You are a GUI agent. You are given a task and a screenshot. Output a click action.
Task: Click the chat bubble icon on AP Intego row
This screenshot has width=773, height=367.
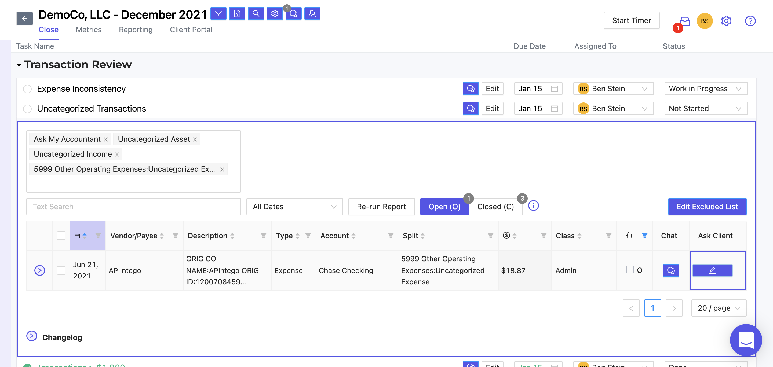pos(671,270)
